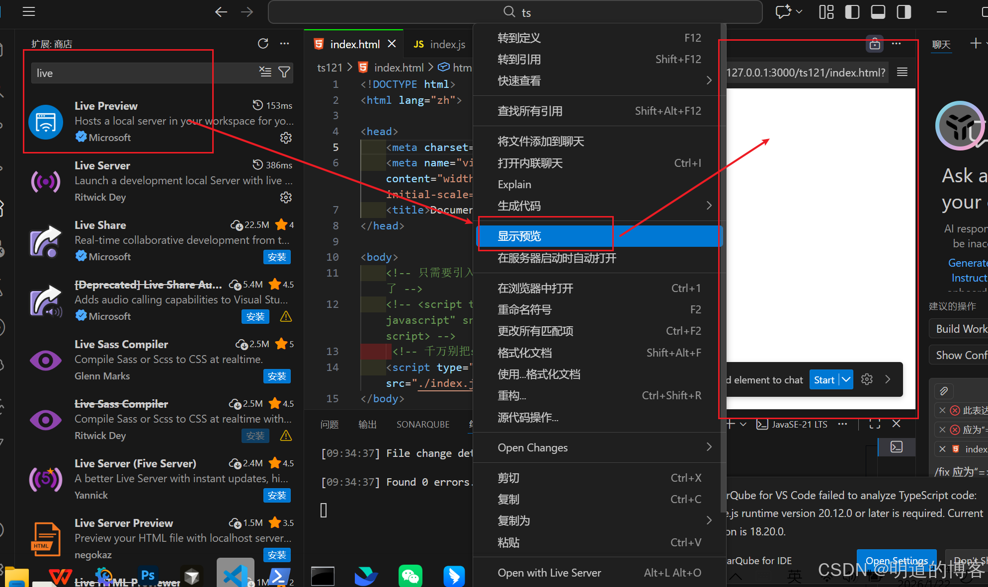Clear extensions search results icon
The height and width of the screenshot is (587, 988).
click(x=265, y=73)
